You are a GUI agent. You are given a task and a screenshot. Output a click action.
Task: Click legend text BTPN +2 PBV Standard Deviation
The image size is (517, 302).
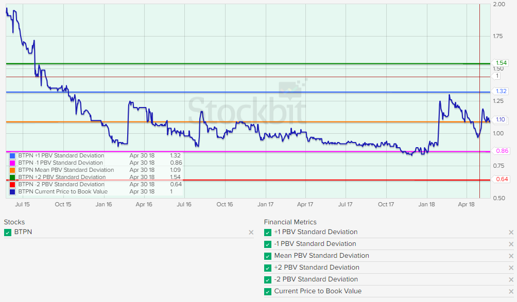click(x=62, y=177)
